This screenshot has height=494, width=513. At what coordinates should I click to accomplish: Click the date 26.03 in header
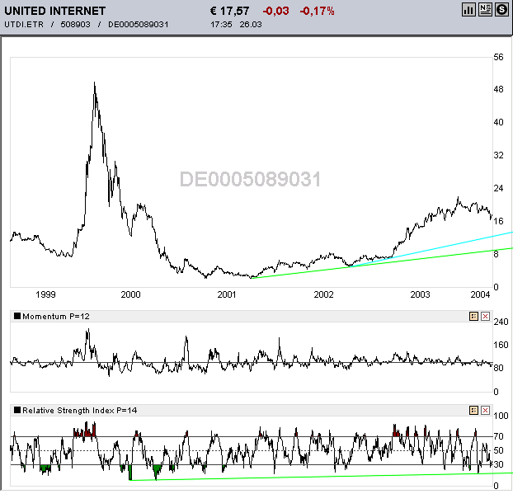click(x=251, y=25)
